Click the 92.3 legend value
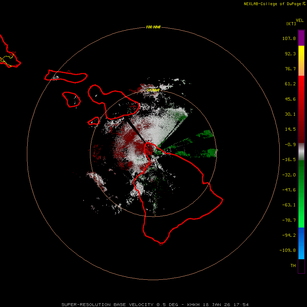Viewport: 307px width, 307px height. coord(290,54)
